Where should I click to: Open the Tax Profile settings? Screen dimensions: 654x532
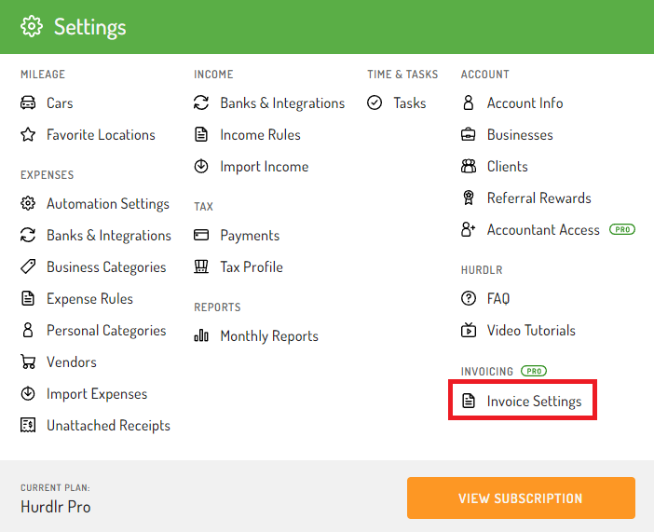(238, 267)
